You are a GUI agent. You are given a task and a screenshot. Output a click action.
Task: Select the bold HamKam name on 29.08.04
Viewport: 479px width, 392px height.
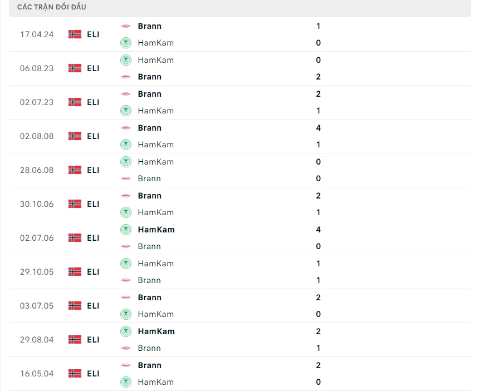tap(156, 331)
